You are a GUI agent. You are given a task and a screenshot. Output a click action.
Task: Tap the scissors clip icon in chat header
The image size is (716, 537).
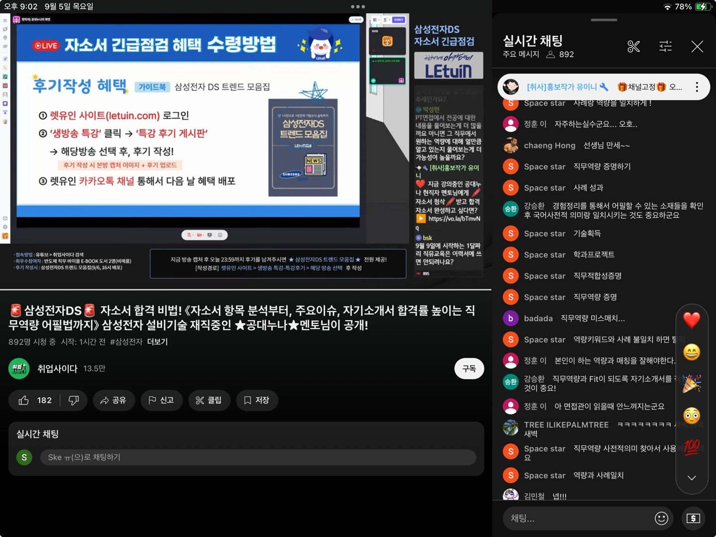point(633,47)
